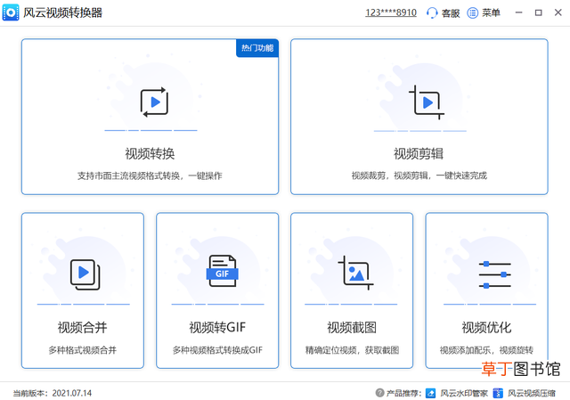Open the 风云视频压缩 link

532,393
